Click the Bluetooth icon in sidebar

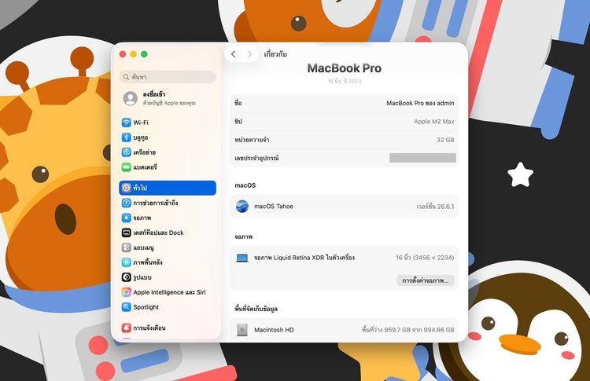(127, 137)
